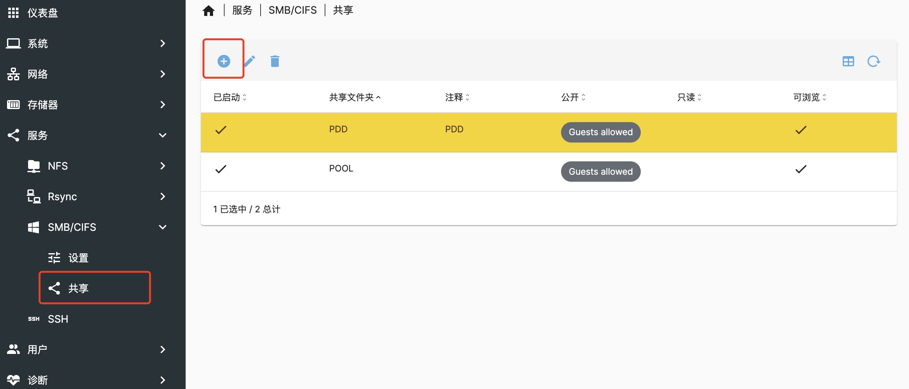Click the add share plus icon

click(x=223, y=61)
